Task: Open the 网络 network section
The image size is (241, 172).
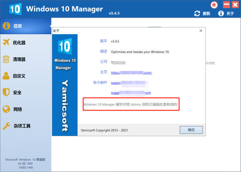Action: pyautogui.click(x=26, y=109)
